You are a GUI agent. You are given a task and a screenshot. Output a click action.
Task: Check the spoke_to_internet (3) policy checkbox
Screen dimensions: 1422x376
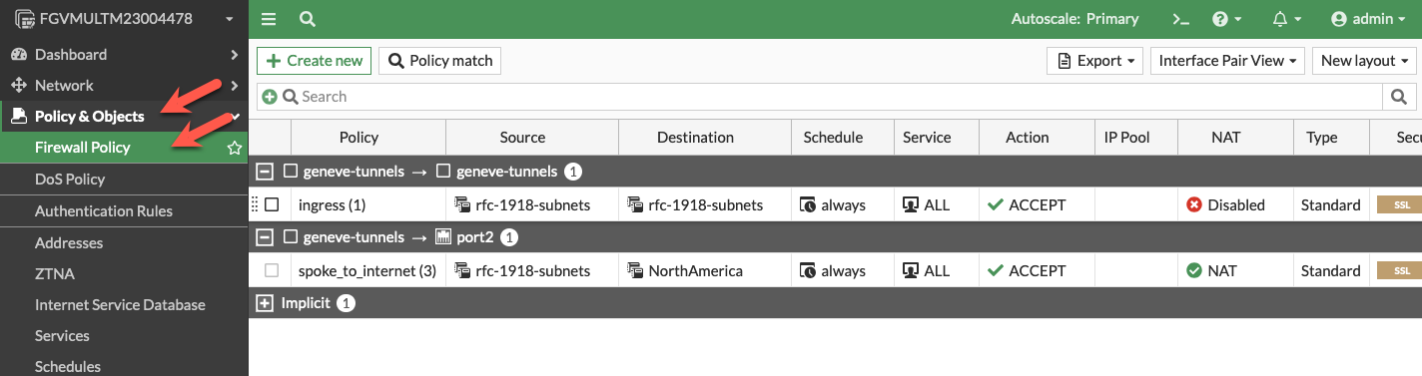[272, 270]
